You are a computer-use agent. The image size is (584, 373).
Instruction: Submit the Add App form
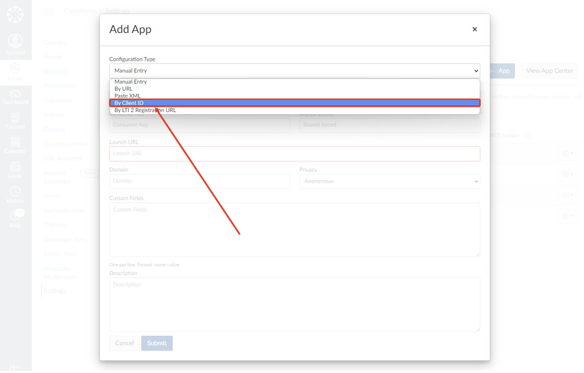coord(157,343)
